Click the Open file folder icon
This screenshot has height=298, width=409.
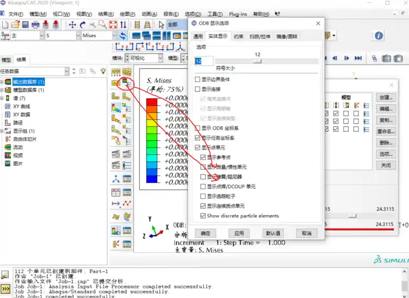15,25
